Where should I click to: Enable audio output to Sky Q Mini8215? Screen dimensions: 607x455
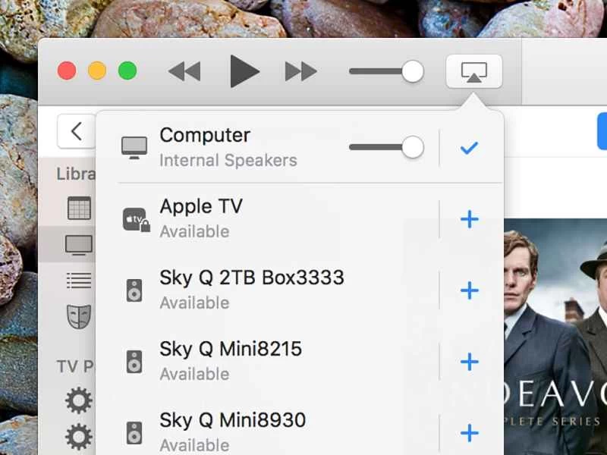pos(469,362)
